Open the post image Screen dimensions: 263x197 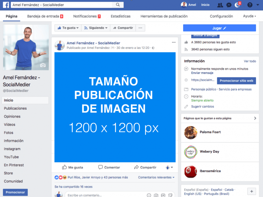click(x=115, y=107)
